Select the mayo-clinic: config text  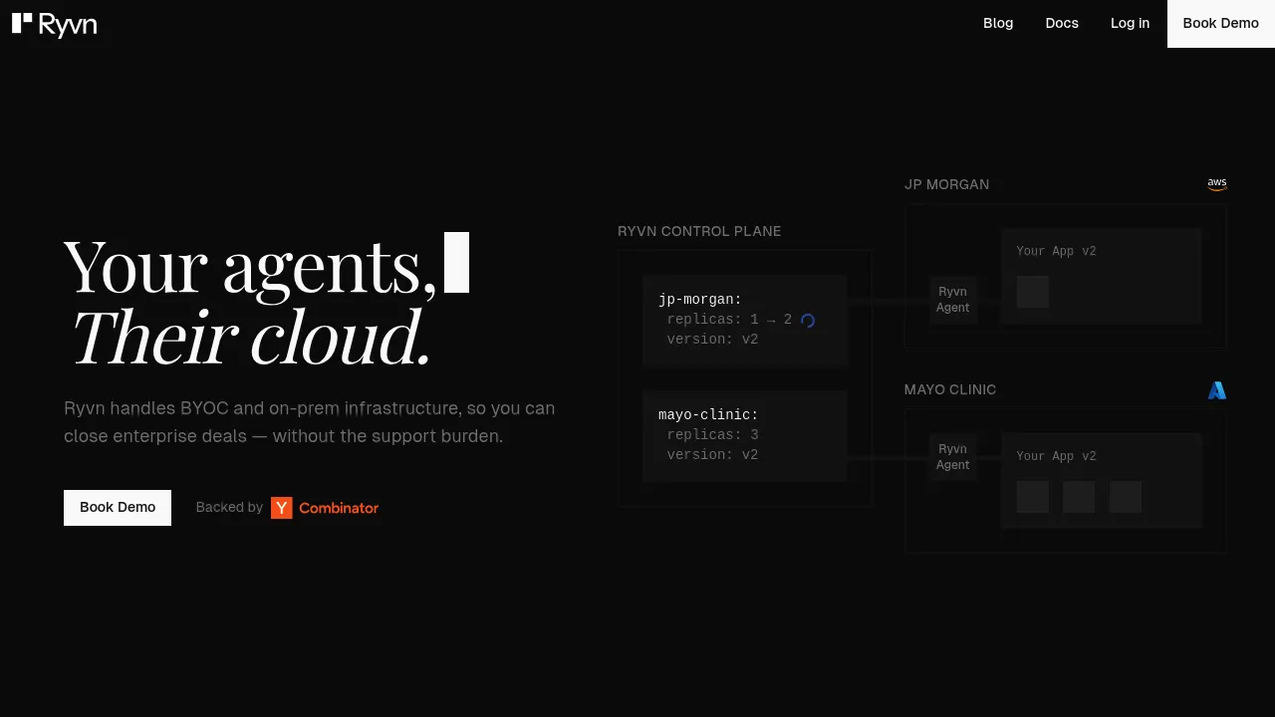pos(708,415)
